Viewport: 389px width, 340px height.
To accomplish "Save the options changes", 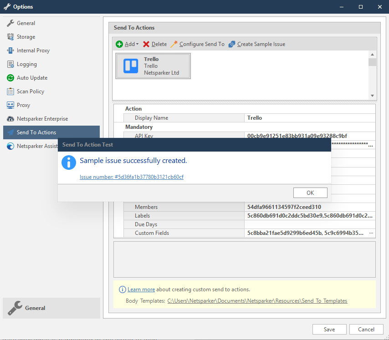I will pos(329,329).
